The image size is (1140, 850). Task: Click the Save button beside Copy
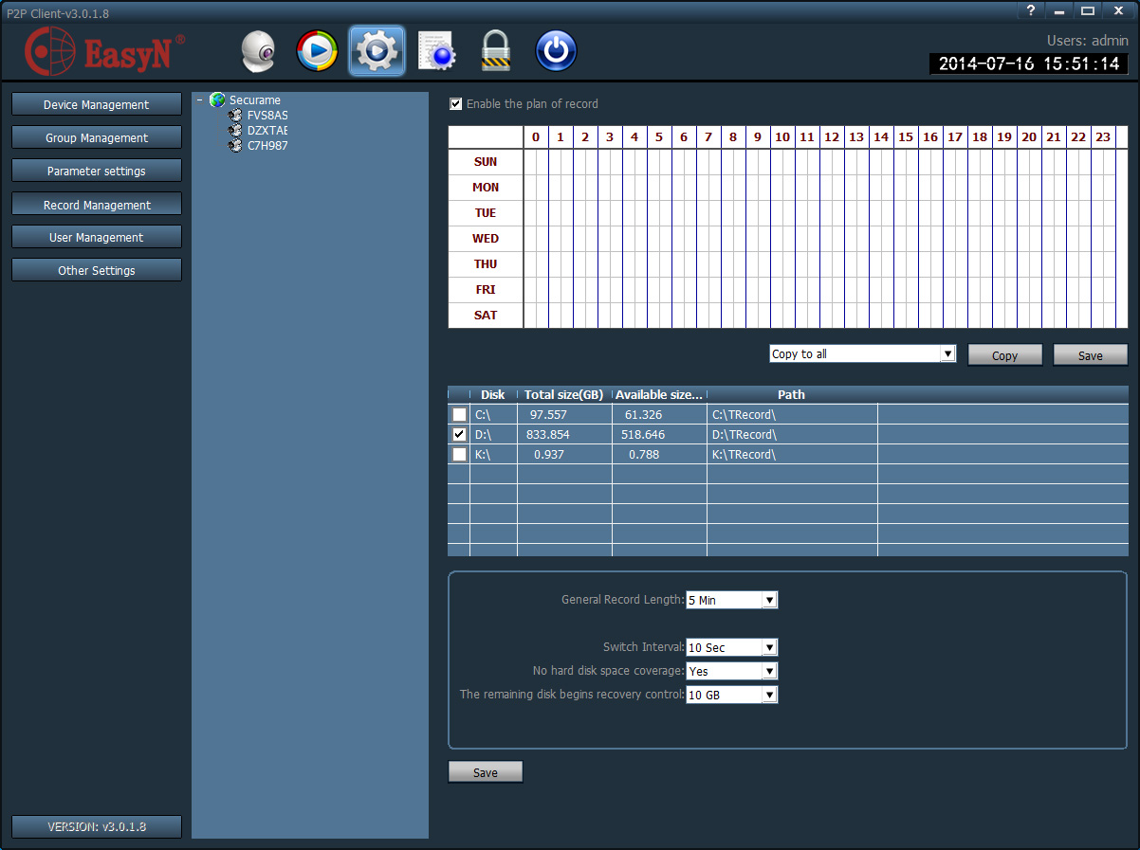click(1091, 355)
